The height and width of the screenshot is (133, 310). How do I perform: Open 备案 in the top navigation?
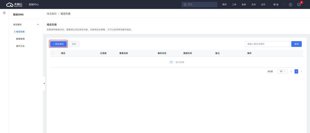pos(244,5)
